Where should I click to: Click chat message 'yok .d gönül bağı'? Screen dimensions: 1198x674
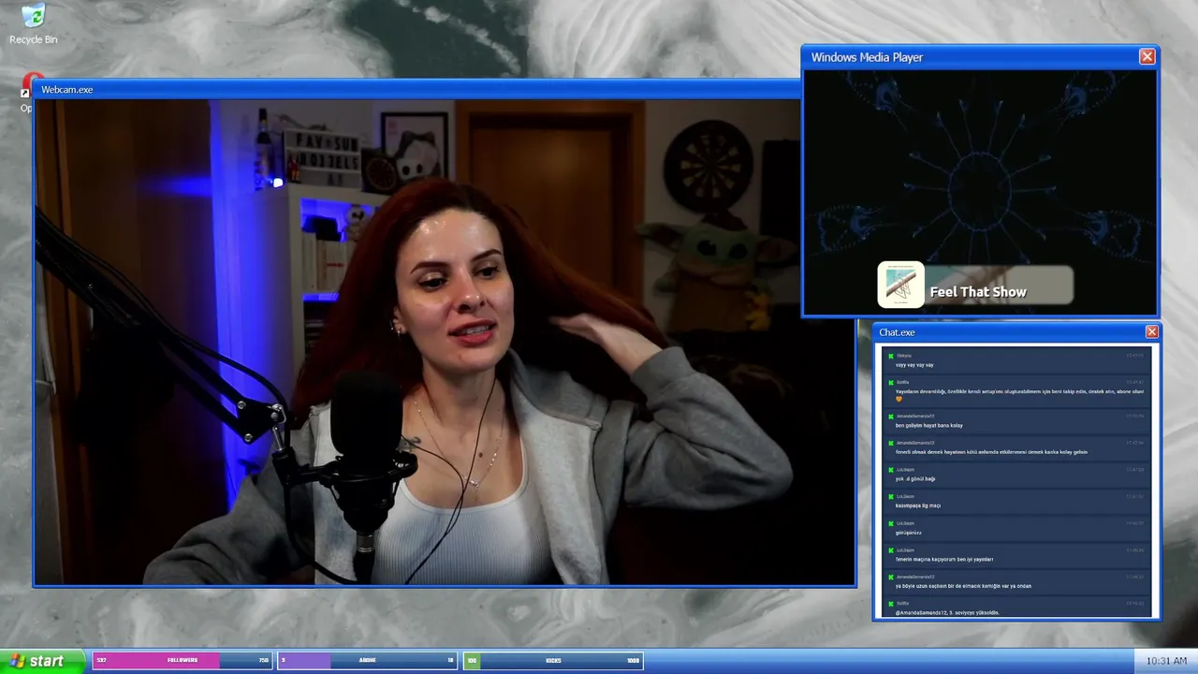[x=915, y=478]
